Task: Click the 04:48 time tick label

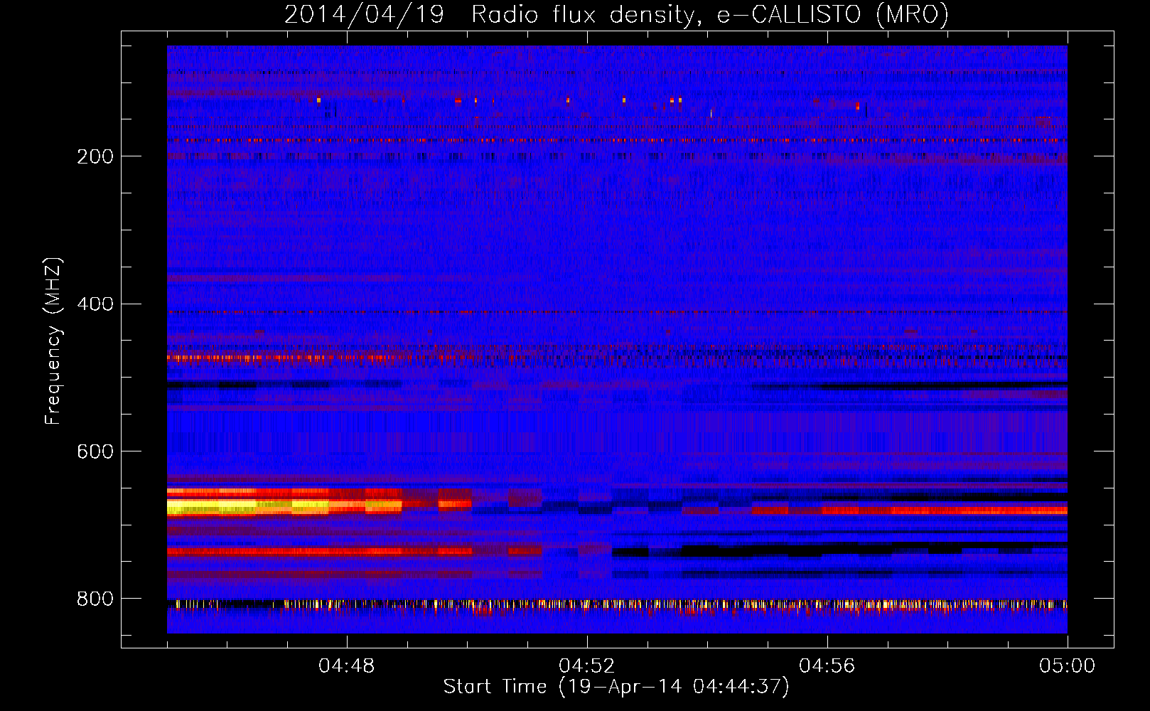Action: pyautogui.click(x=347, y=666)
